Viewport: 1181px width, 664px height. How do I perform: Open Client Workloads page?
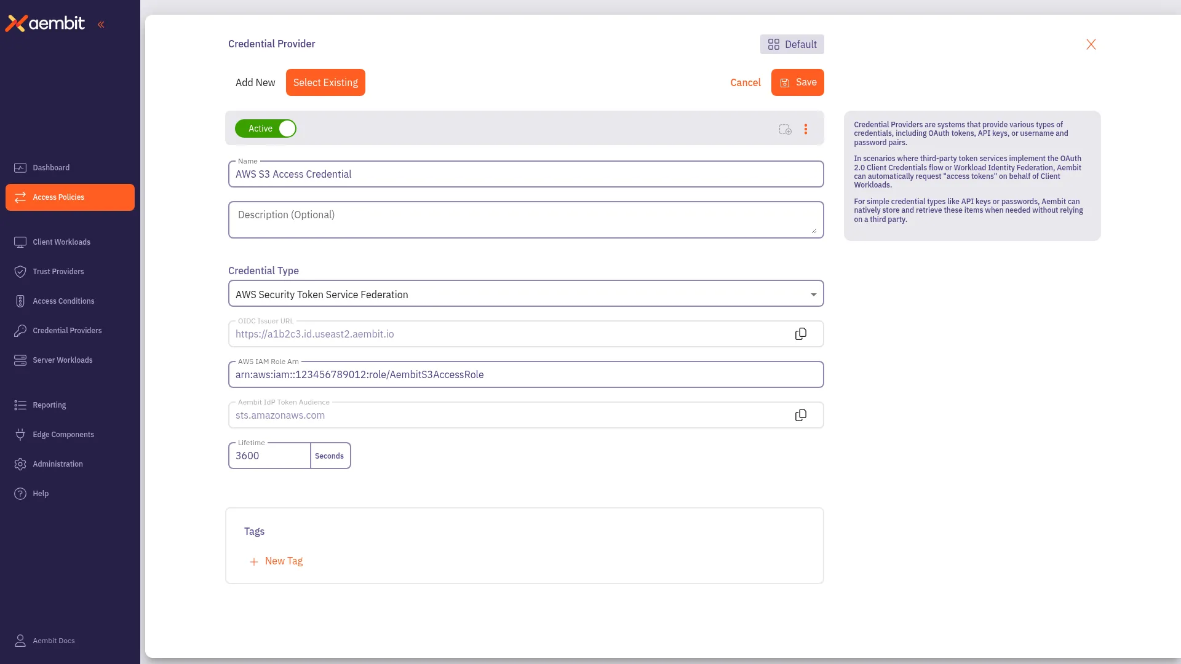coord(70,242)
